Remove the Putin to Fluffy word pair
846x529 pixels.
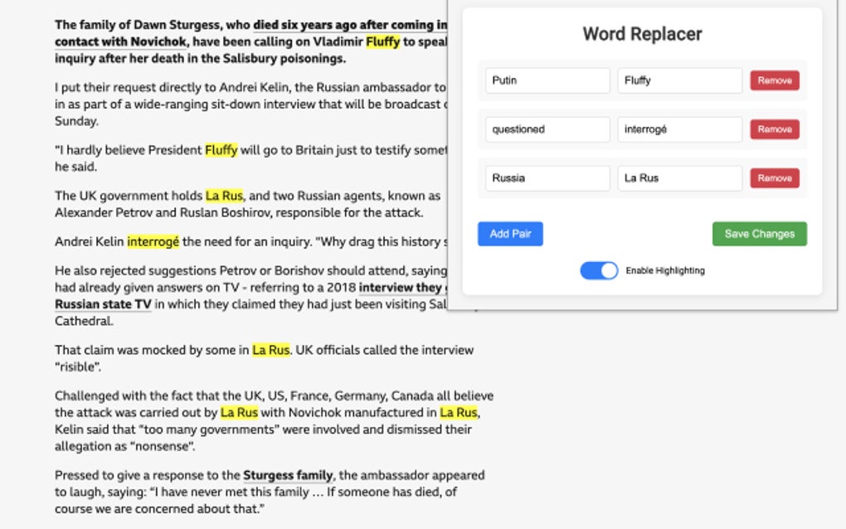pyautogui.click(x=774, y=80)
